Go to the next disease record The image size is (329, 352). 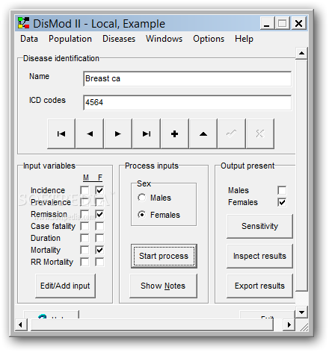pos(118,133)
